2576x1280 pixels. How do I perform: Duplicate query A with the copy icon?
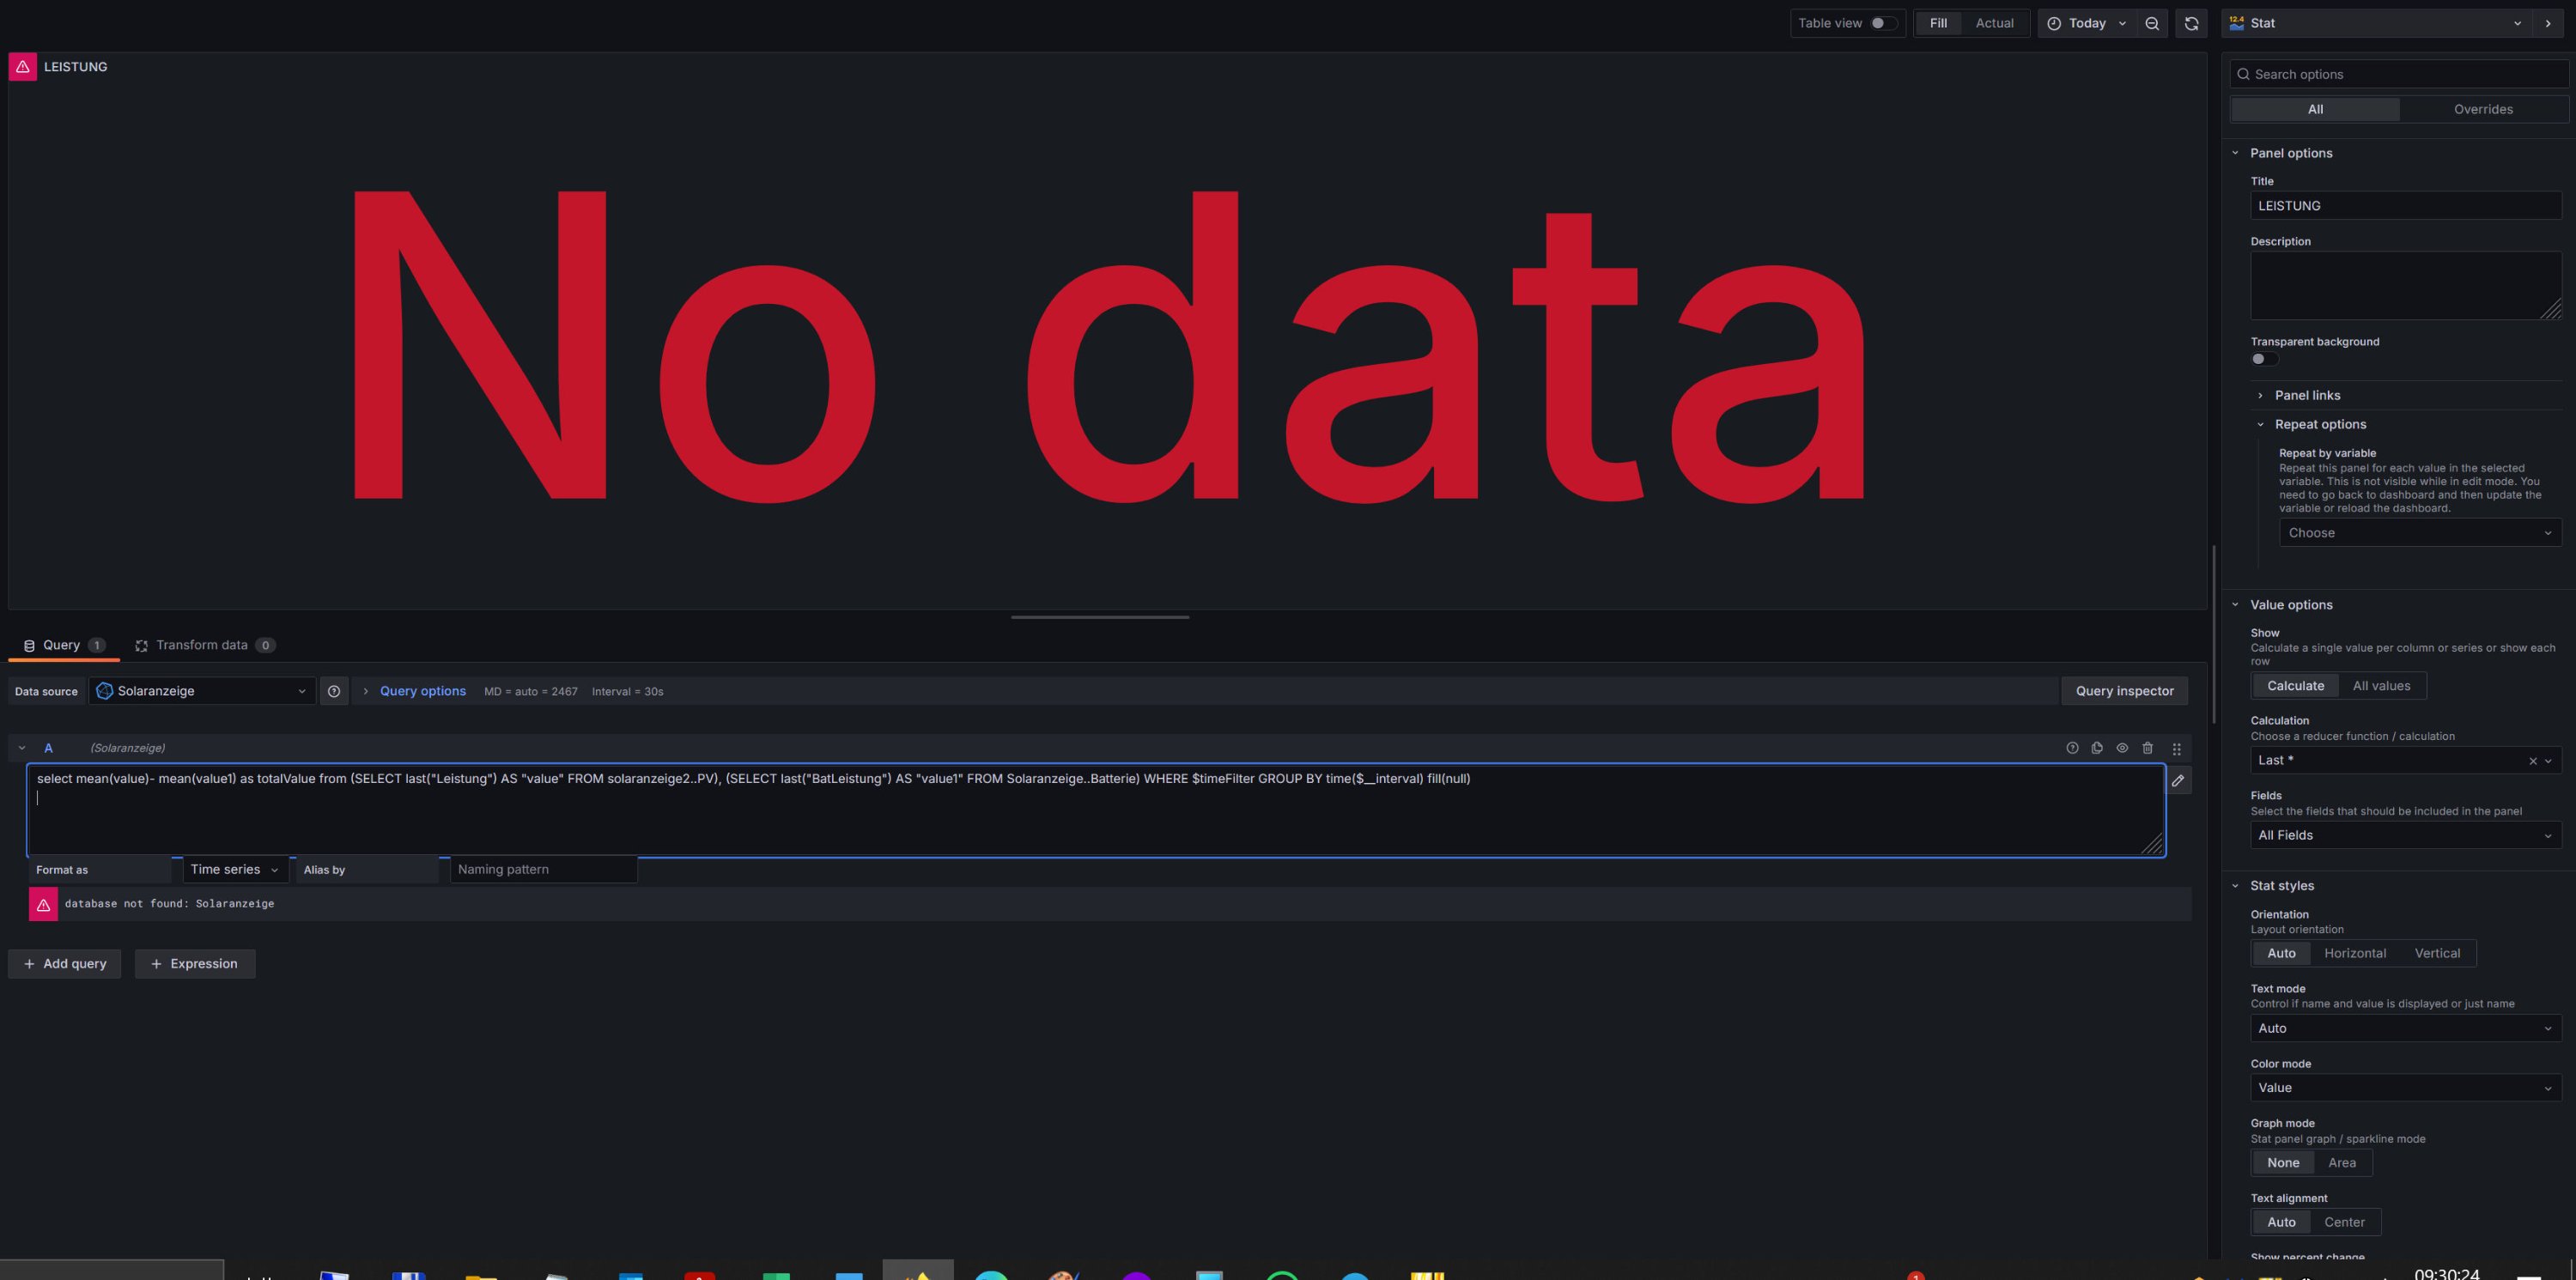2097,748
